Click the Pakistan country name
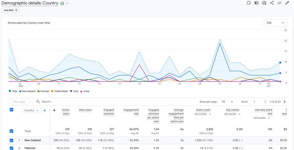Viewport: 294px width, 150px height. tap(30, 148)
